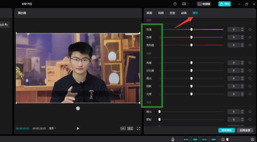Click the 颗粒 value input field
This screenshot has height=142, width=257.
point(234,119)
